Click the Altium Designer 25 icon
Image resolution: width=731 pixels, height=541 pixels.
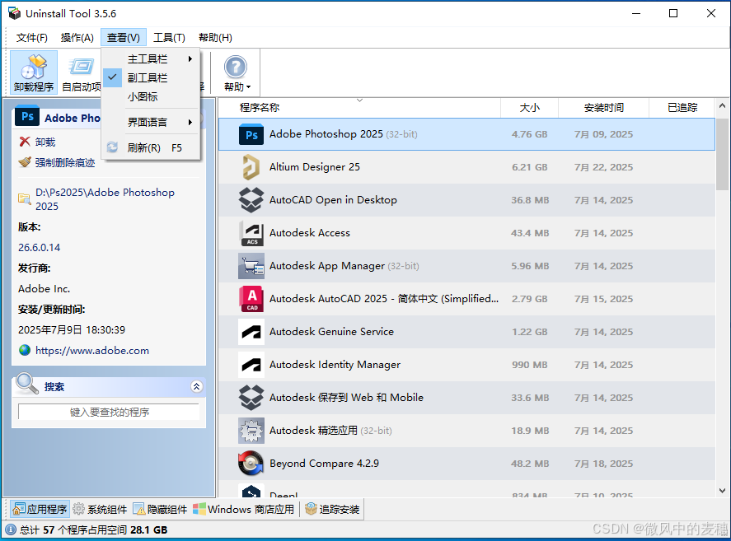pyautogui.click(x=251, y=167)
